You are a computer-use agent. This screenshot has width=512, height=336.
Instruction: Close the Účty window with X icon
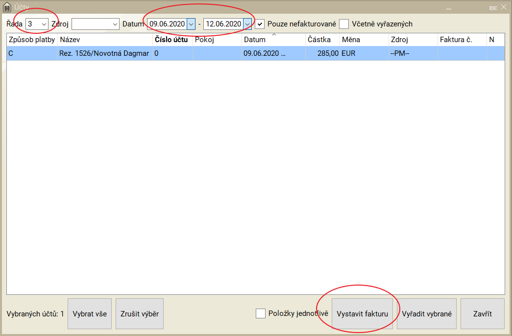[504, 7]
